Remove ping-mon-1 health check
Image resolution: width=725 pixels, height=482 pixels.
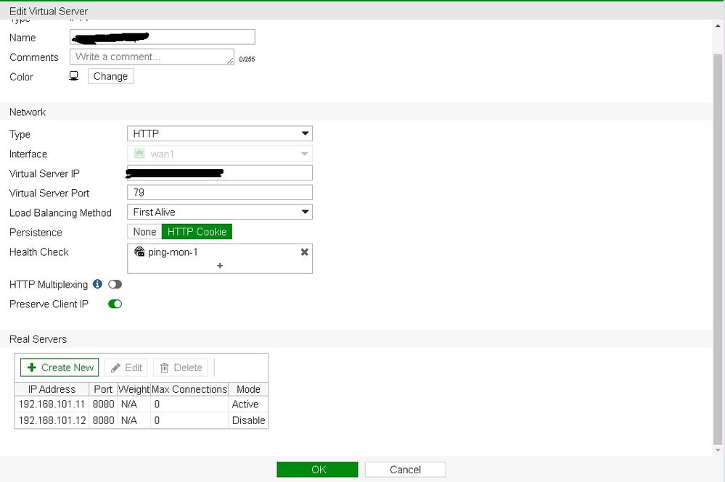pyautogui.click(x=304, y=252)
